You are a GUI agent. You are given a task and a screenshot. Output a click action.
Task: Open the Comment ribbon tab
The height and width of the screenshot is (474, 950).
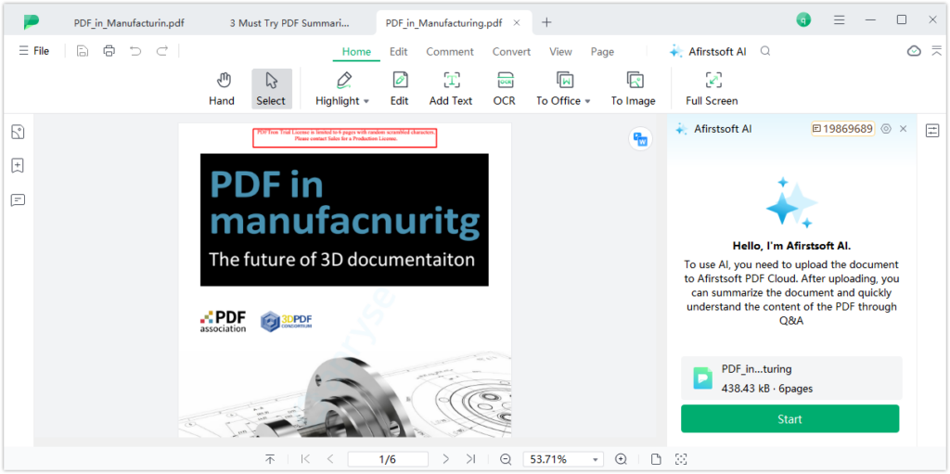pos(450,52)
